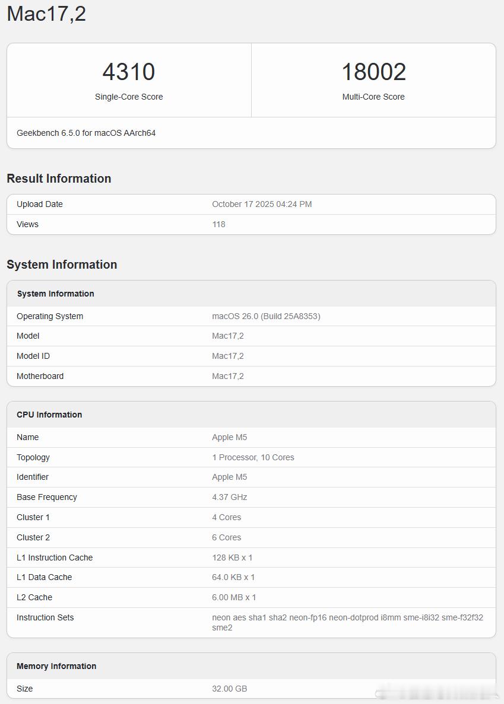Click the L2 Cache 6.00 MB value
504x704 pixels.
[x=234, y=597]
